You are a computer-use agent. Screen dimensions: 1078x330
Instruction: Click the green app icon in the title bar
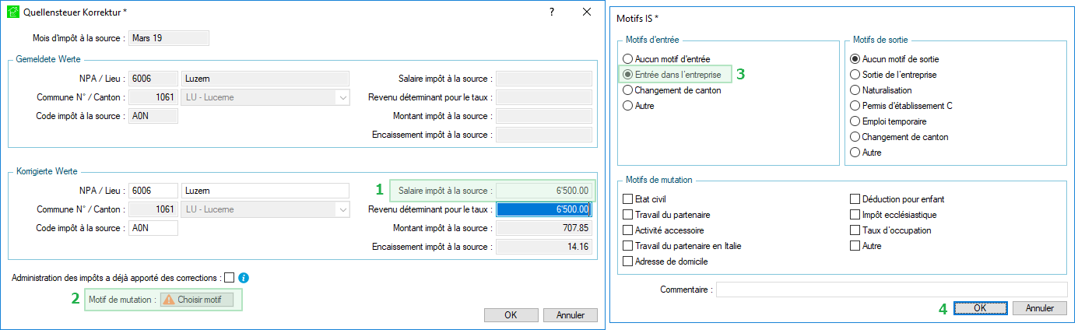(x=13, y=13)
